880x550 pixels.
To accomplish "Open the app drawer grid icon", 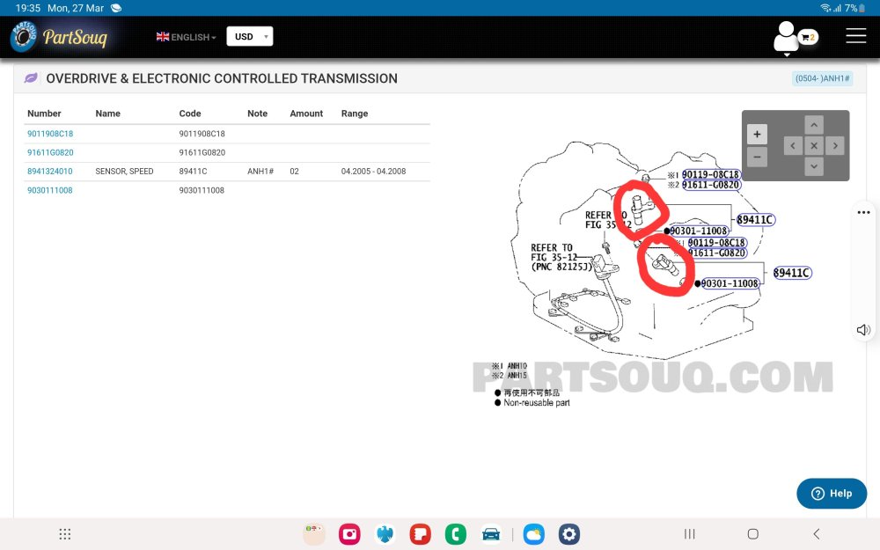I will point(65,534).
